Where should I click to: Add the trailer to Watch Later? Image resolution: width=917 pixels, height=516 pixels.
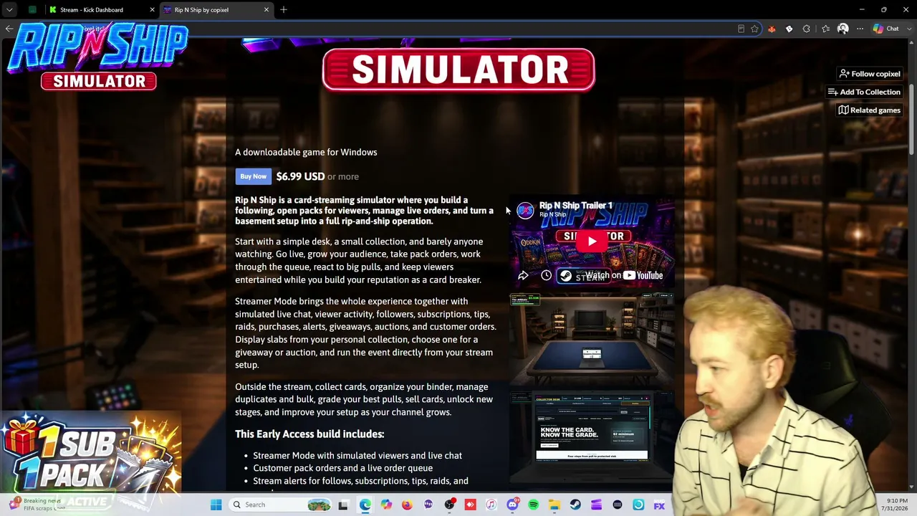546,275
